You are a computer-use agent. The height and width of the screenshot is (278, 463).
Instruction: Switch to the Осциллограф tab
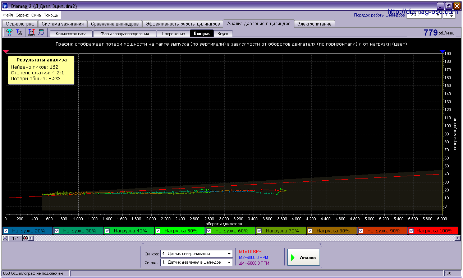pos(20,24)
